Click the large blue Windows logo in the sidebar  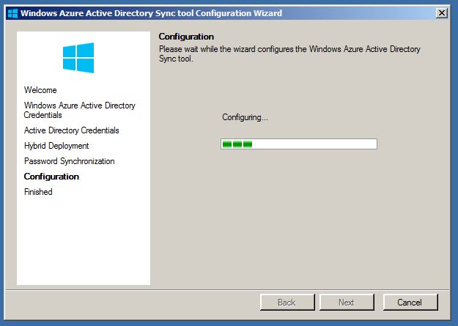(78, 58)
